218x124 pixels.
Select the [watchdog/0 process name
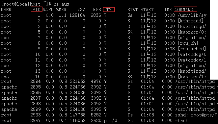192,54
